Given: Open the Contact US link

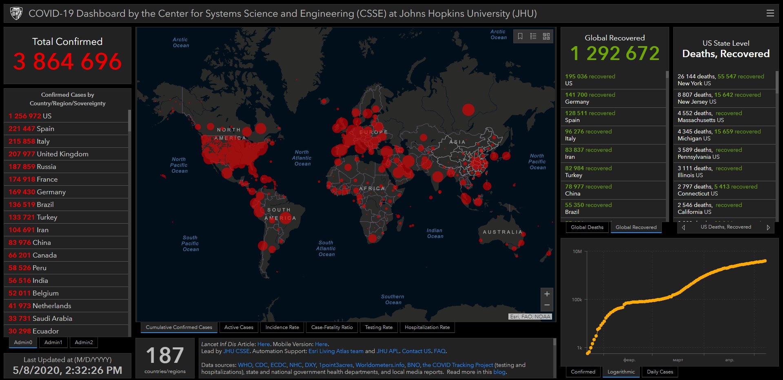Looking at the screenshot, I should click(x=416, y=351).
